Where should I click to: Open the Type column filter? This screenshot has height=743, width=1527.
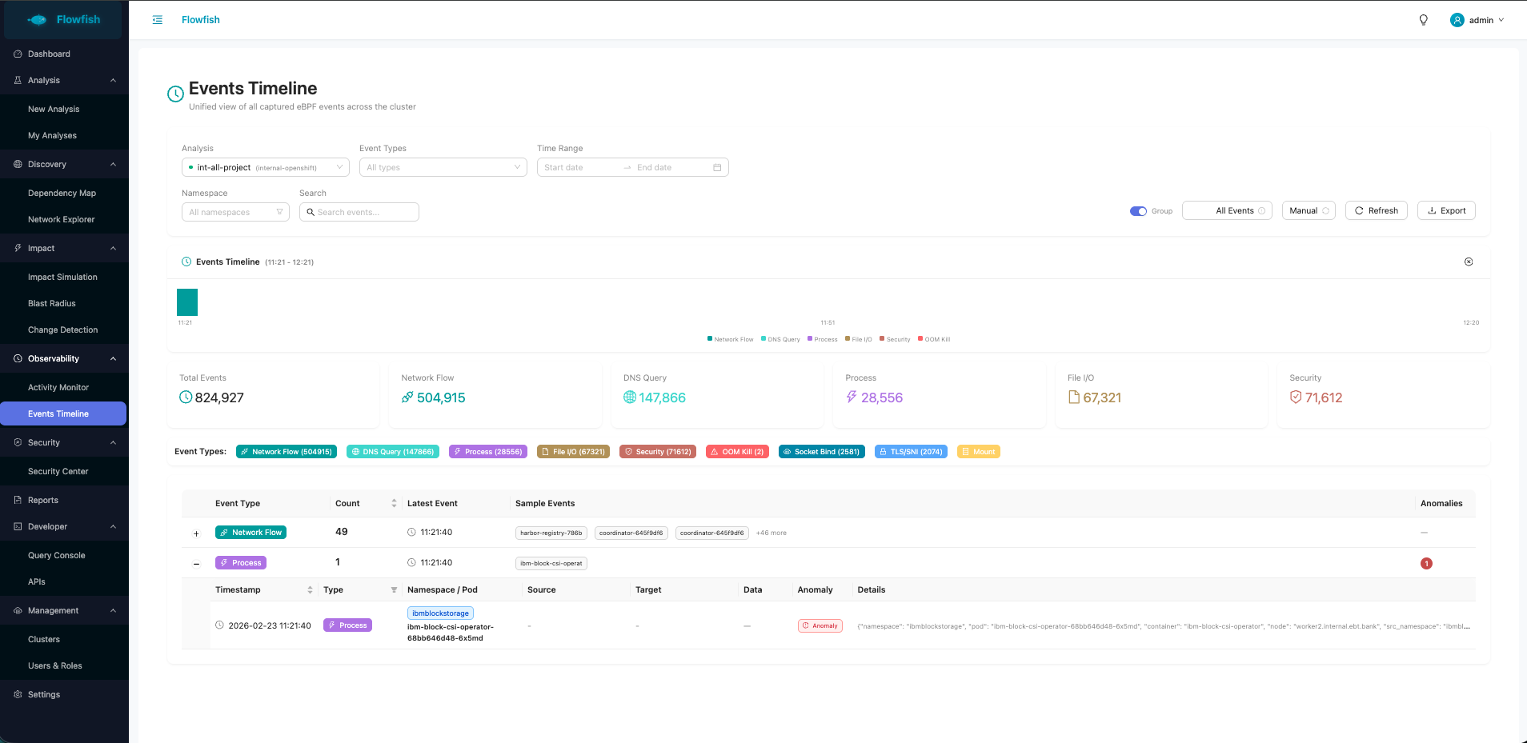click(394, 590)
